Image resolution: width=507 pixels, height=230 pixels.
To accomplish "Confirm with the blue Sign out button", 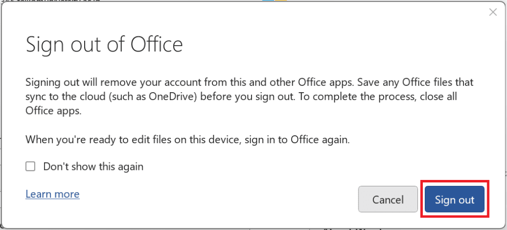I will coord(455,200).
